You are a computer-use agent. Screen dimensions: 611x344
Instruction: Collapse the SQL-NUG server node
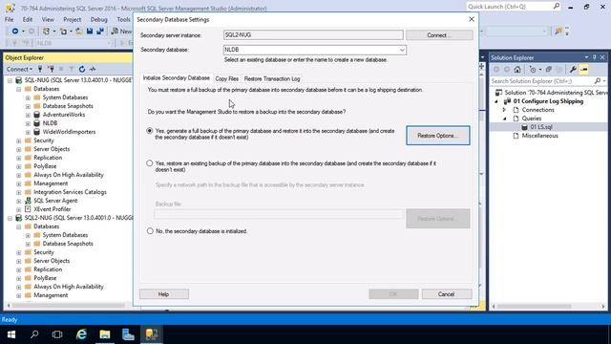tap(11, 80)
